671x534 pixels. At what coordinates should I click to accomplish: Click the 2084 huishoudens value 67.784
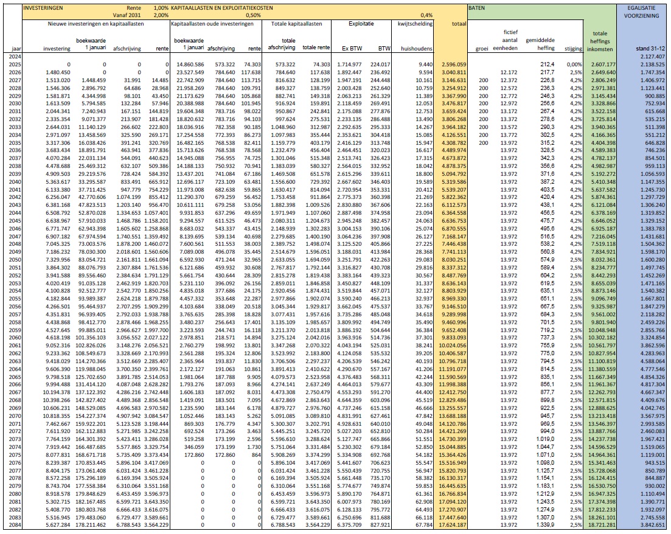(424, 525)
